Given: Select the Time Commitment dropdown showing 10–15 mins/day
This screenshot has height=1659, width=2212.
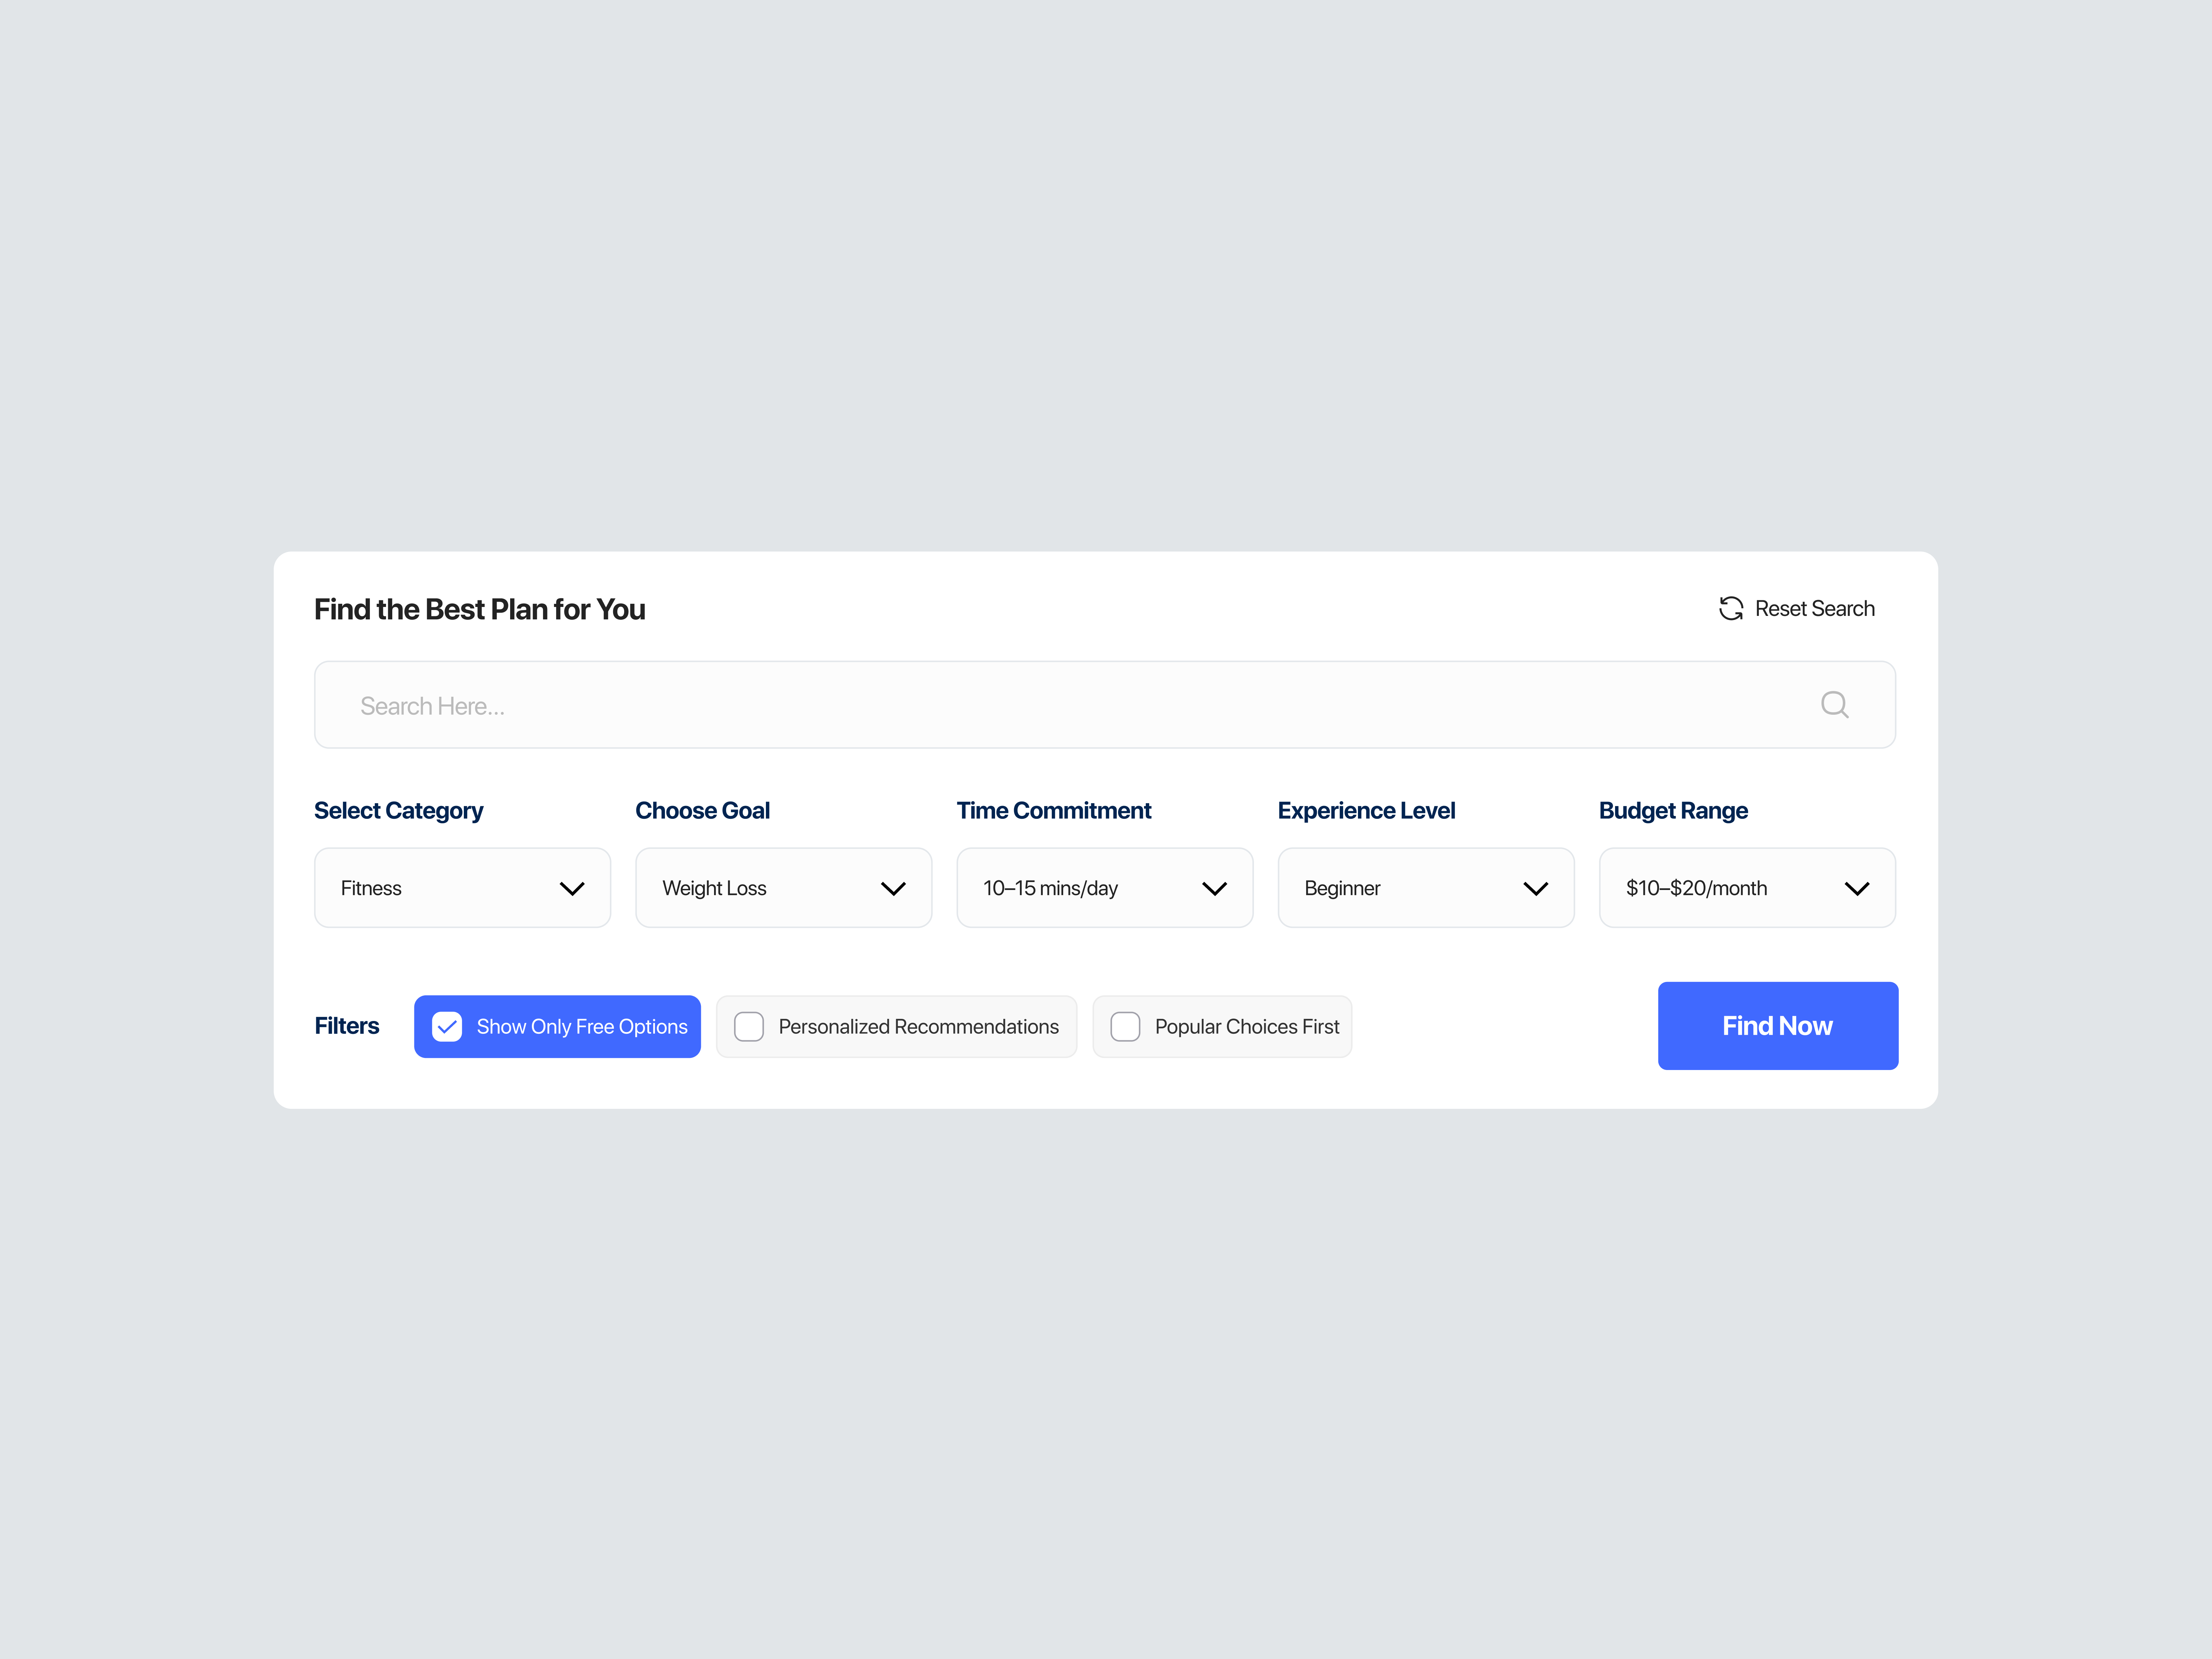Looking at the screenshot, I should (1104, 888).
